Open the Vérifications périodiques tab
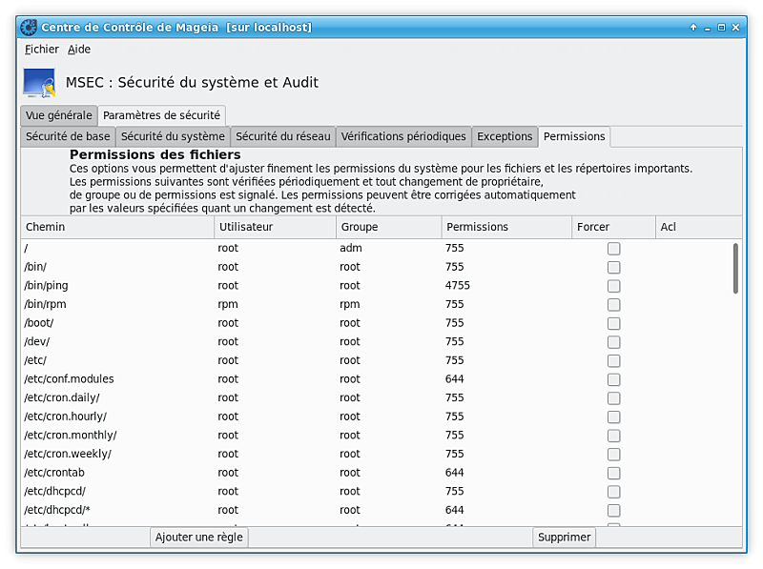 tap(403, 136)
